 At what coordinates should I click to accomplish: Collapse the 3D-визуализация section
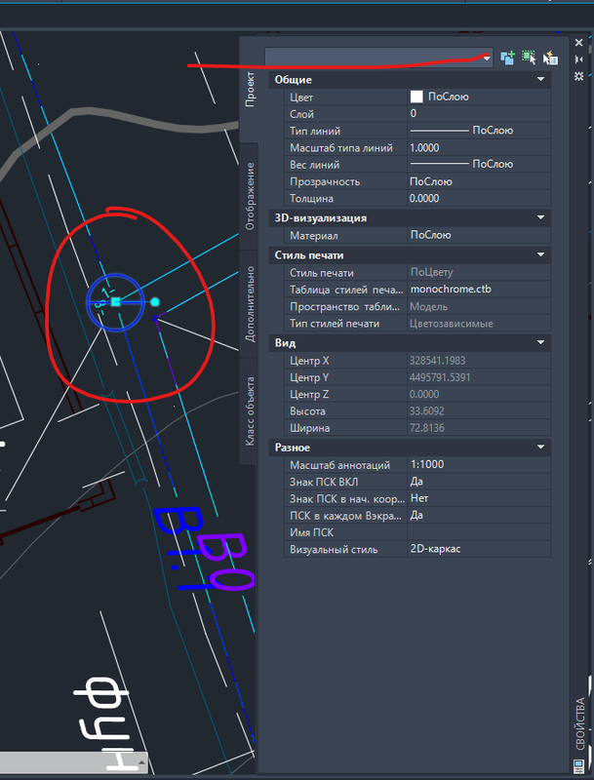click(x=540, y=217)
